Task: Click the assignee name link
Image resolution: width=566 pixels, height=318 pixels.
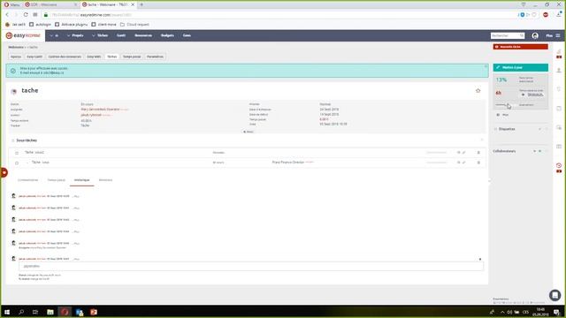Action: pos(100,110)
